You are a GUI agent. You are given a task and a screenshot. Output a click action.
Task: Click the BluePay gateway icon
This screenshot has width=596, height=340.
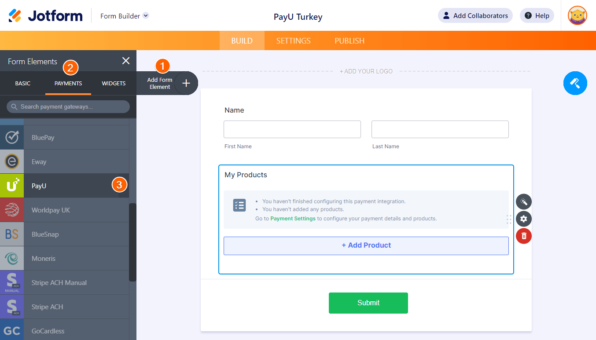click(12, 137)
